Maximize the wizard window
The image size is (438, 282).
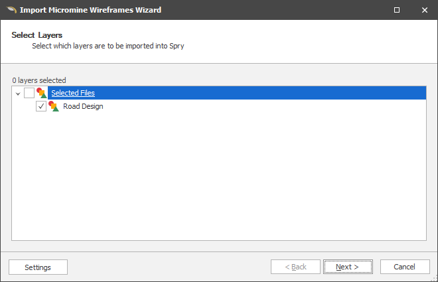click(x=397, y=10)
